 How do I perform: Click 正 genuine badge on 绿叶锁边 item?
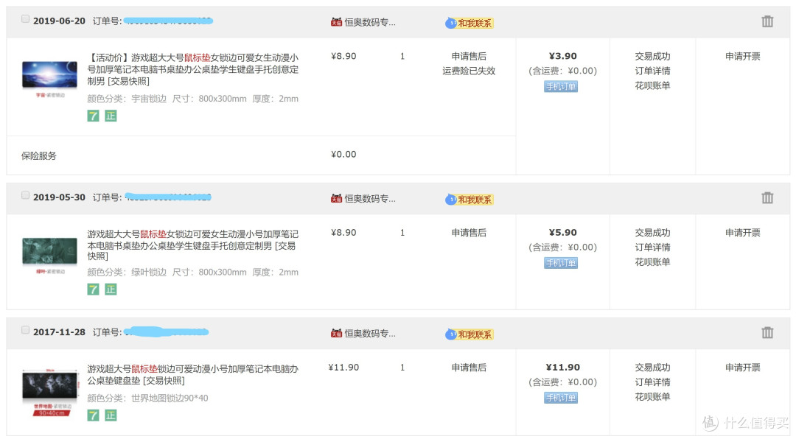coord(111,289)
